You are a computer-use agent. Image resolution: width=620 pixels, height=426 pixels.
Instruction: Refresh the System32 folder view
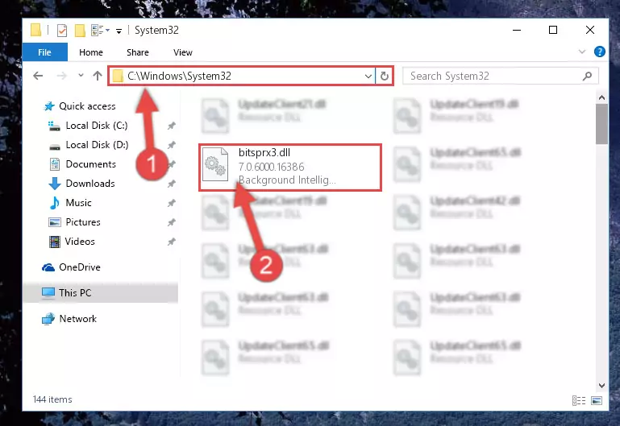pyautogui.click(x=385, y=76)
